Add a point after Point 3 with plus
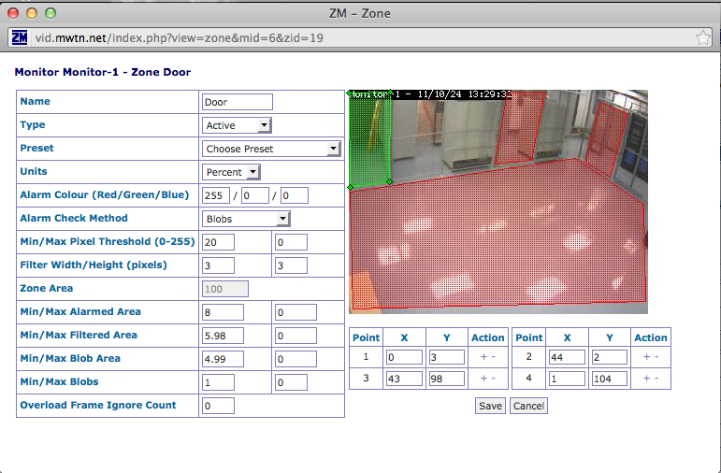721x473 pixels. [483, 379]
